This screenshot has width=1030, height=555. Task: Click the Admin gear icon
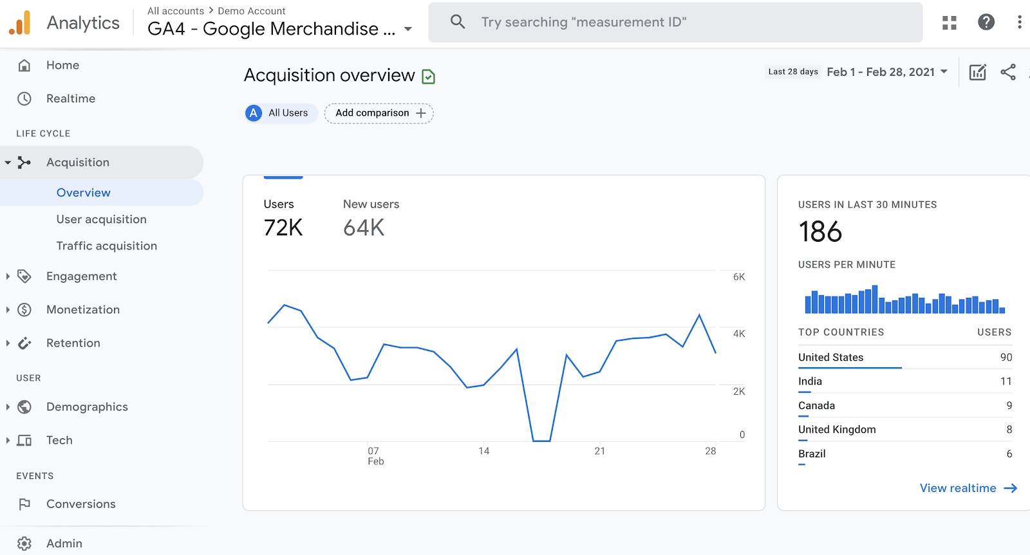[24, 543]
